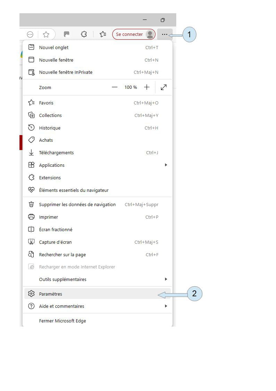Enter full screen via zoom arrows icon
The height and width of the screenshot is (391, 276).
pos(163,87)
